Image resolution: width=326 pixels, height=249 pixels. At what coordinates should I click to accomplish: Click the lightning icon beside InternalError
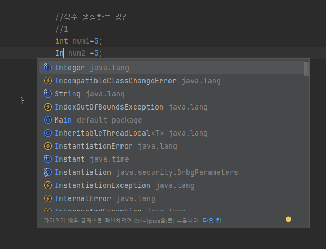tap(48, 198)
